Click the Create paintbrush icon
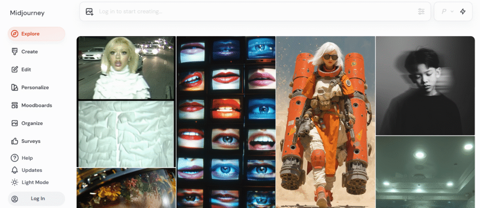 (15, 52)
